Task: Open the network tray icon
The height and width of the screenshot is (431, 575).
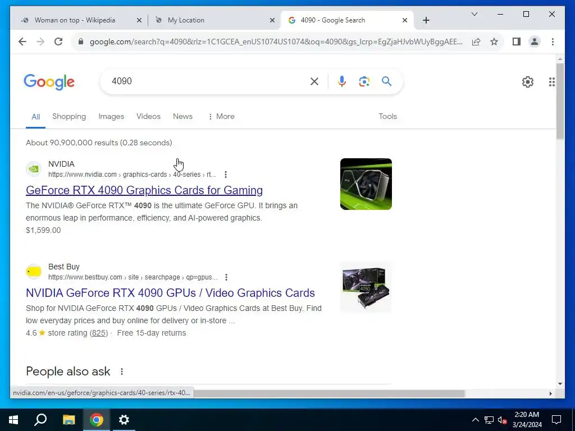Action: (x=489, y=420)
